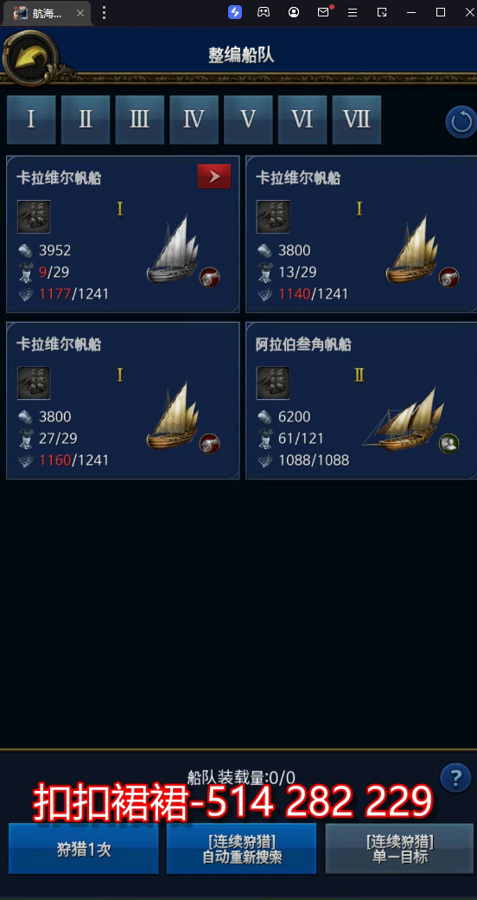Image resolution: width=477 pixels, height=900 pixels.
Task: Open the emulator game controller icon
Action: pyautogui.click(x=264, y=12)
